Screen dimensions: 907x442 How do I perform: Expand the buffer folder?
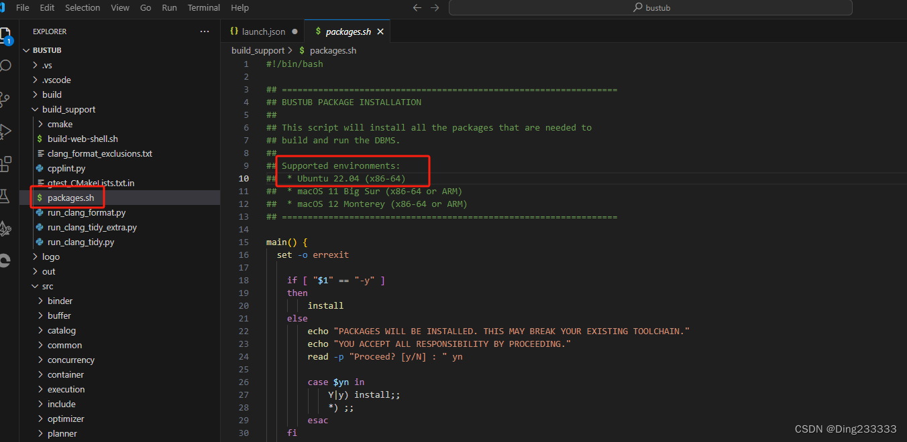coord(59,315)
